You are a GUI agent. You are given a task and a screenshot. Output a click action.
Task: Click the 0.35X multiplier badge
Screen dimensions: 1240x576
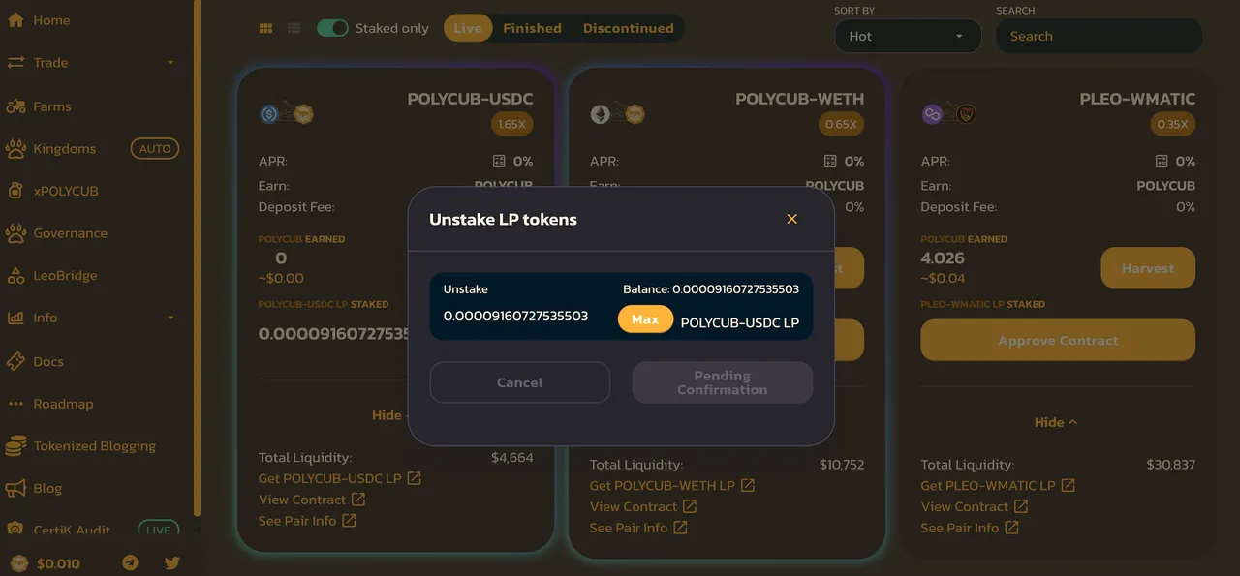(x=1174, y=124)
